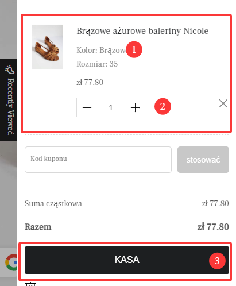The image size is (236, 286).
Task: Click the item price zł 77.80
Action: [90, 82]
